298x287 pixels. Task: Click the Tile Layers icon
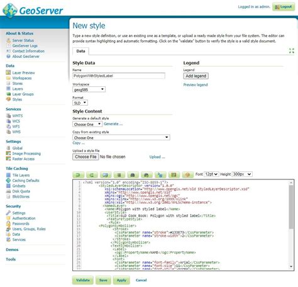8,175
